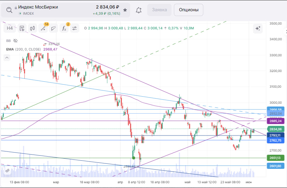Click the Заявка button
This screenshot has height=188, width=287.
159,10
